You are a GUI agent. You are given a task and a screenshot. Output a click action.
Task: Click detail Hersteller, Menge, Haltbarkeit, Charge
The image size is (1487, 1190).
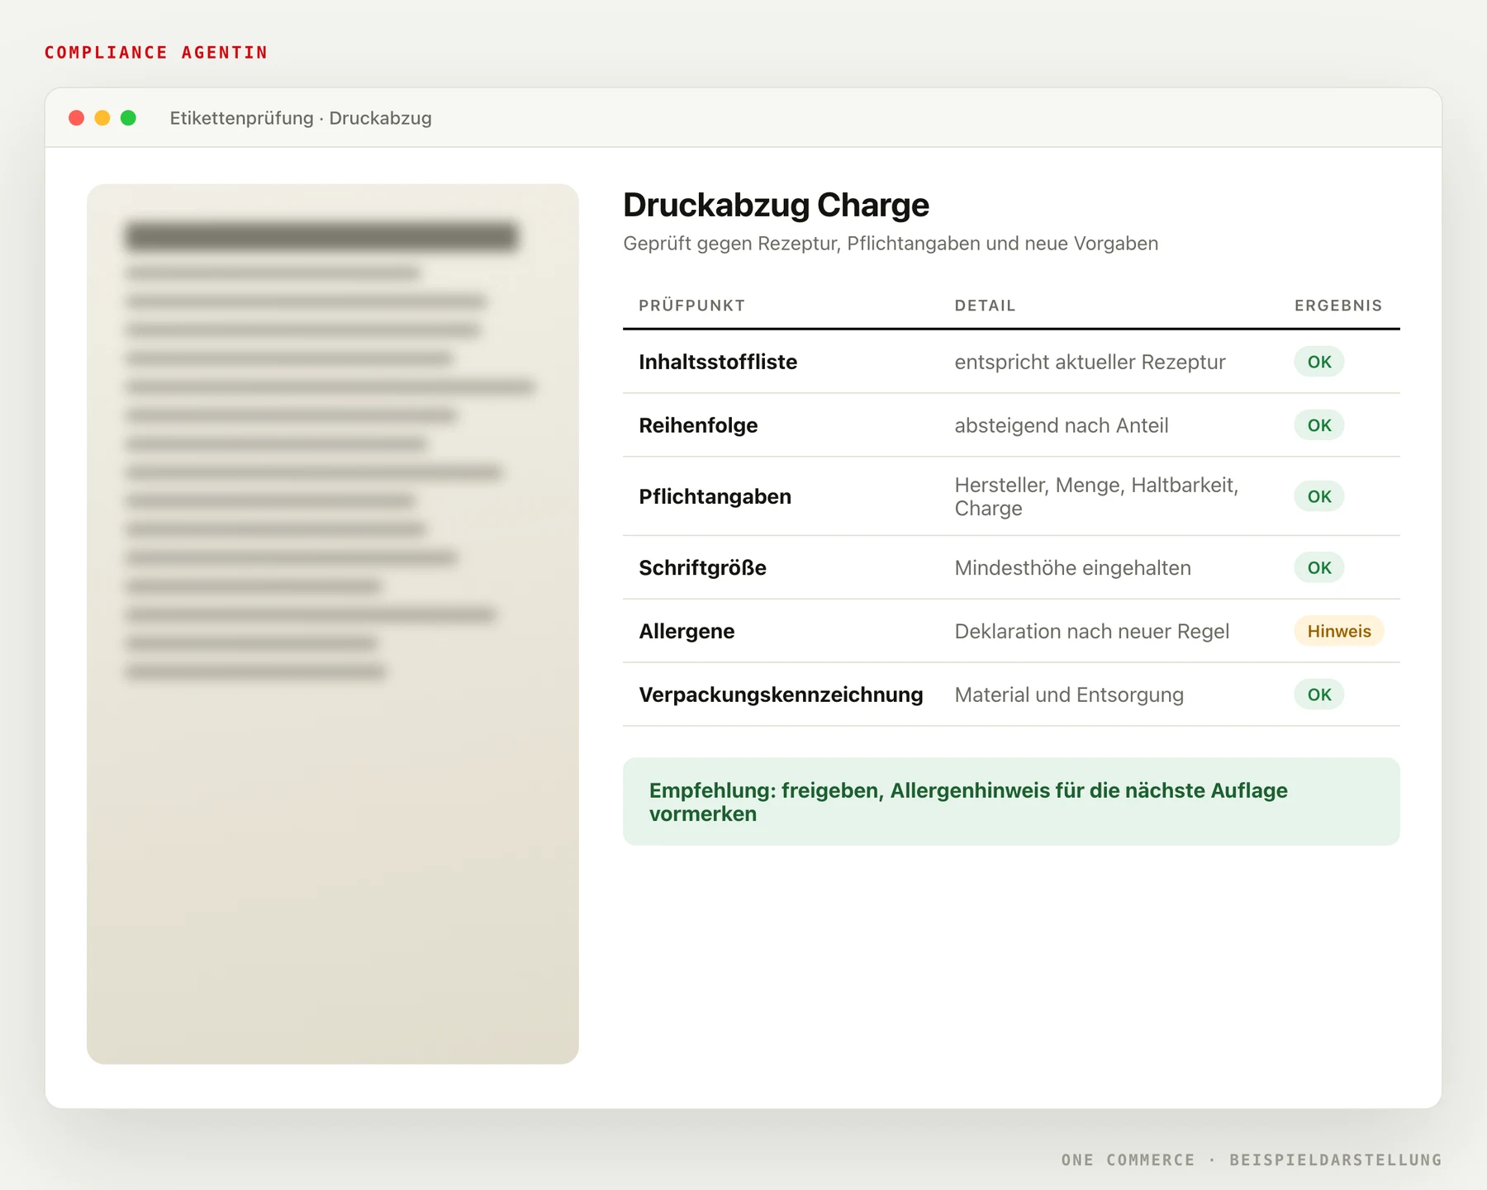pyautogui.click(x=1096, y=496)
